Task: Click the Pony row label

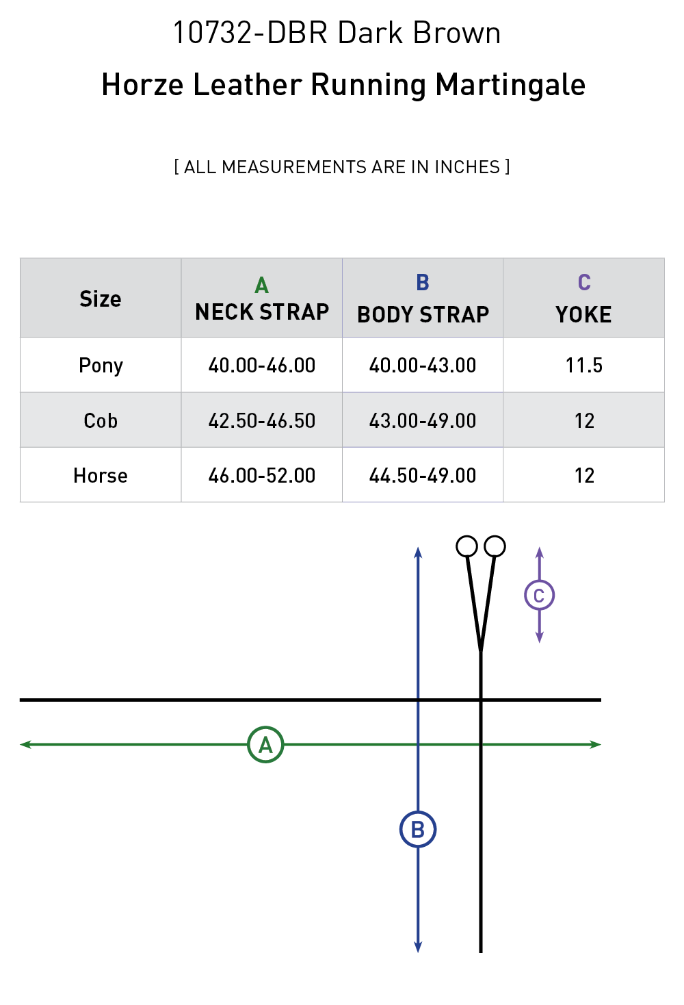Action: pos(101,365)
